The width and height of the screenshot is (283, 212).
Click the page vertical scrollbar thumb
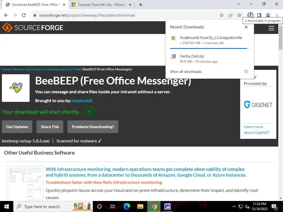tap(281, 38)
